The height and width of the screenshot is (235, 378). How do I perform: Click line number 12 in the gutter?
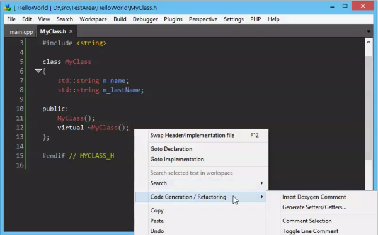click(x=20, y=128)
